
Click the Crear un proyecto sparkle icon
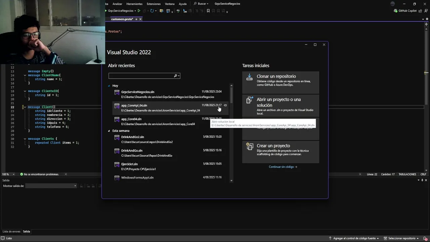tap(249, 146)
